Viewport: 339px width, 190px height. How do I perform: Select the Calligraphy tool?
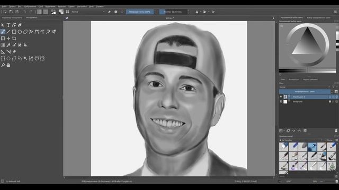pos(20,25)
